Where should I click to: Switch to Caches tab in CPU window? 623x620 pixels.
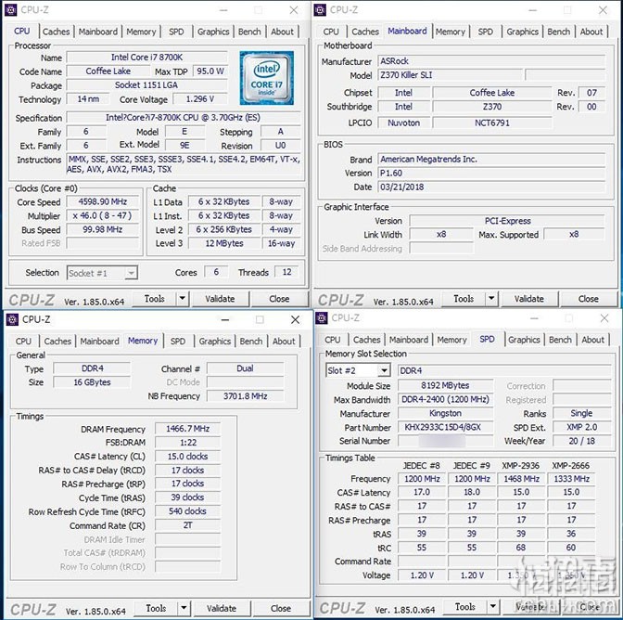click(56, 32)
